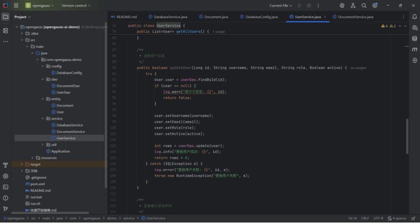Open UserDao in project tree

click(x=61, y=92)
